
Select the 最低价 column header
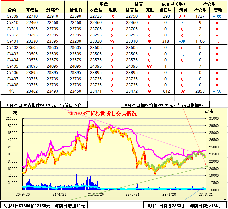click(76, 10)
